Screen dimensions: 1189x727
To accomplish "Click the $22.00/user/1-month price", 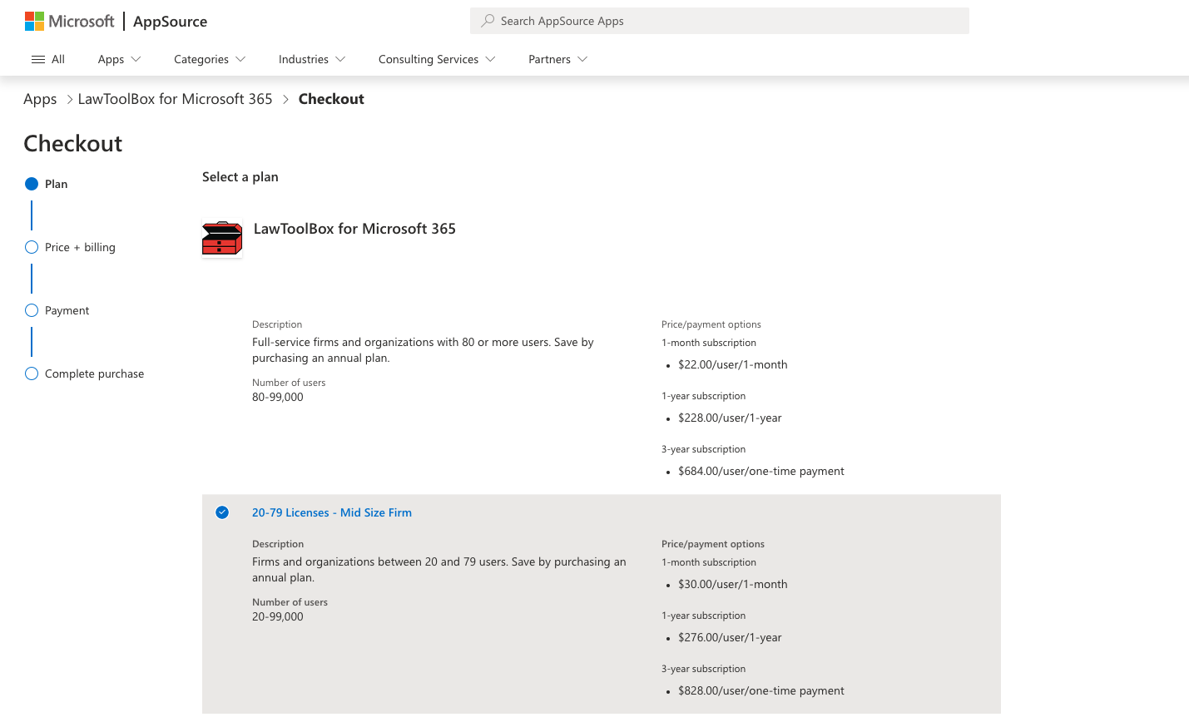I will (733, 364).
